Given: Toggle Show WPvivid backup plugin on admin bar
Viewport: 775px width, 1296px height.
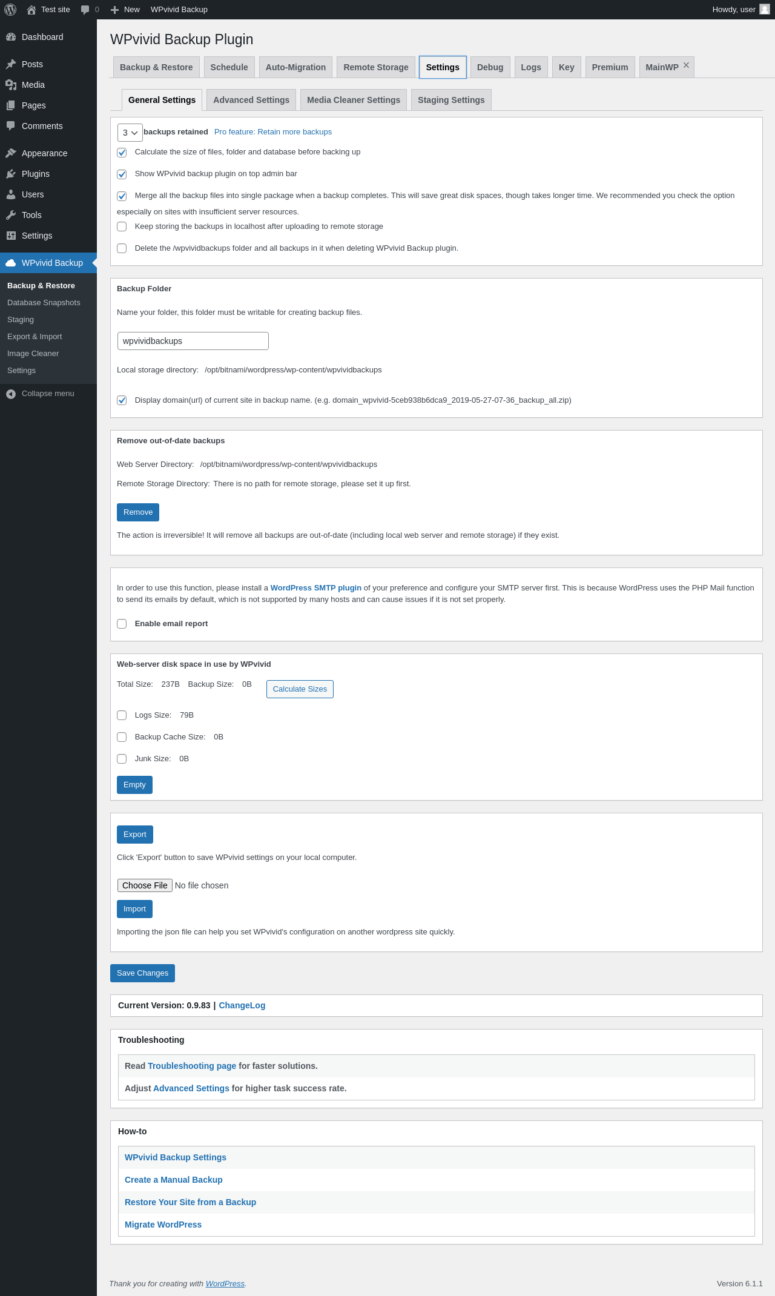Looking at the screenshot, I should (122, 174).
